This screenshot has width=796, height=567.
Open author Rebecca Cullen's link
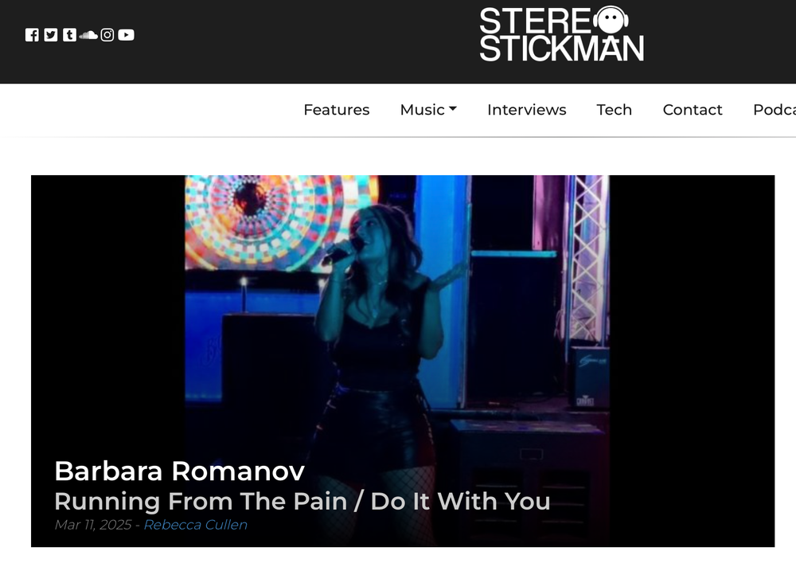[x=196, y=525]
